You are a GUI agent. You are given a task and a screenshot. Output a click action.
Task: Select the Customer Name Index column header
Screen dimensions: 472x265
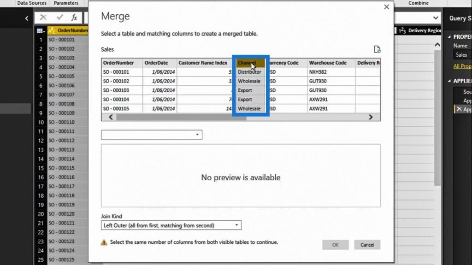point(204,63)
